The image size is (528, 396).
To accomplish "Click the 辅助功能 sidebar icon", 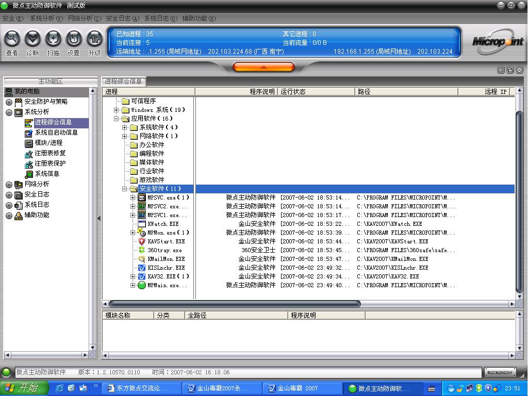I will point(19,216).
